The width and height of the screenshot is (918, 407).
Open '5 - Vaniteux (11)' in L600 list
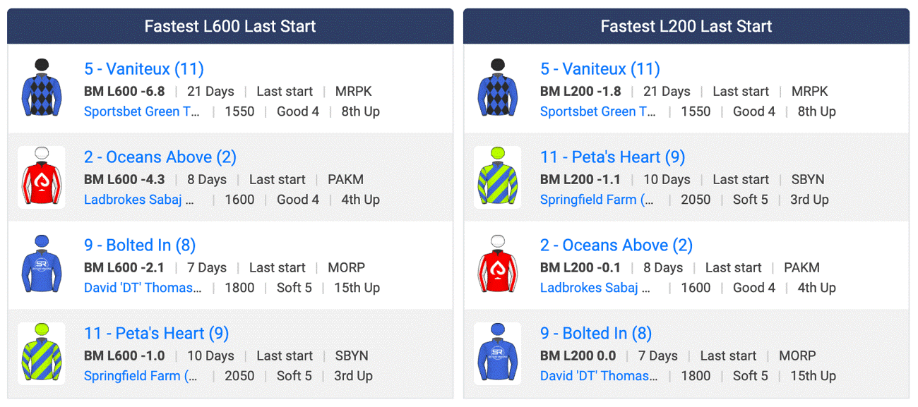coord(144,69)
